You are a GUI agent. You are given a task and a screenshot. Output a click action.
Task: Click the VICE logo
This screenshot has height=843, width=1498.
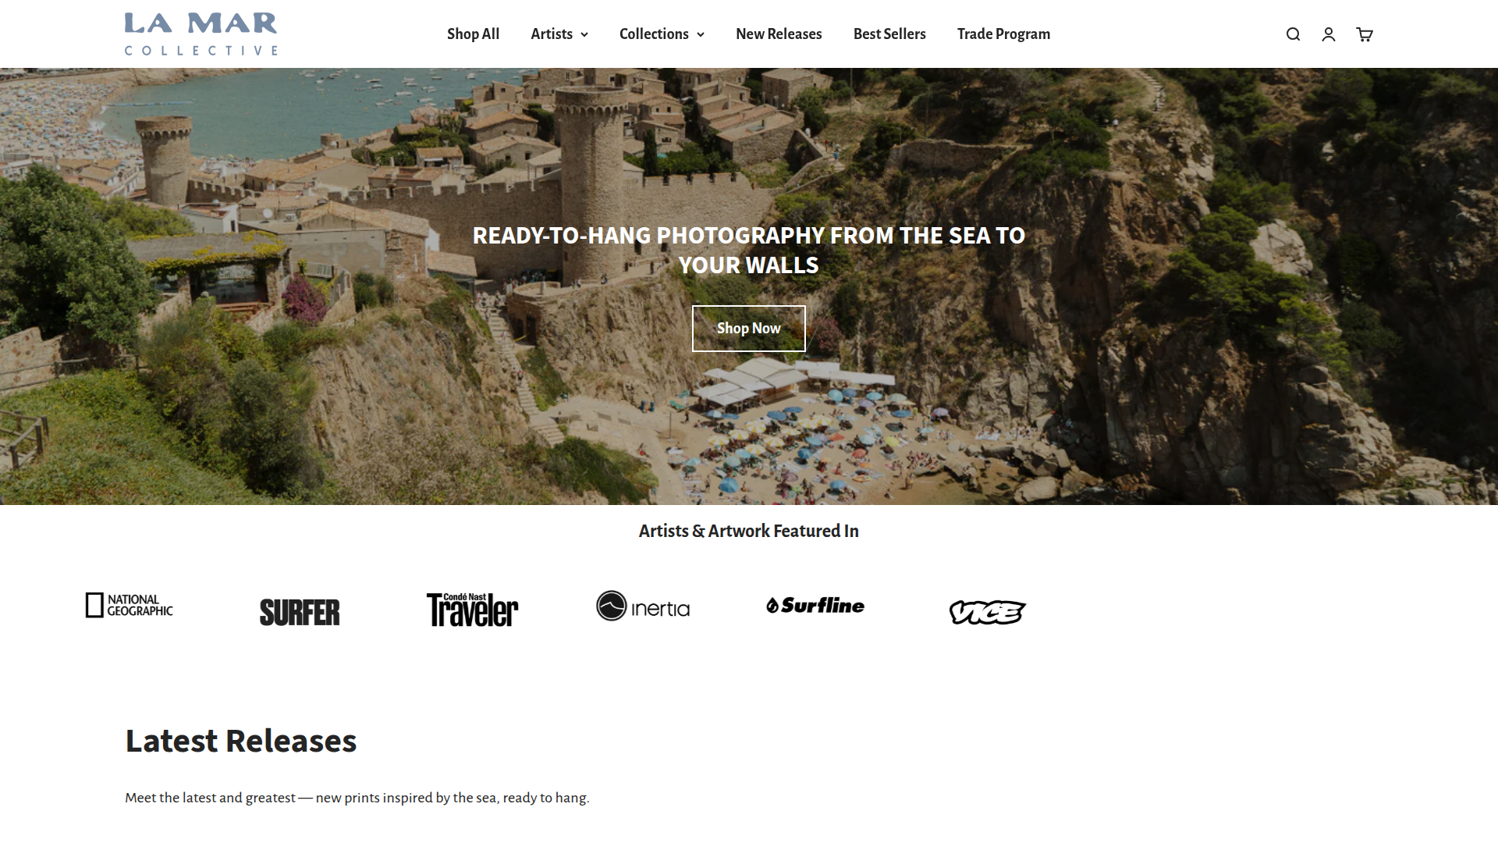pyautogui.click(x=988, y=612)
